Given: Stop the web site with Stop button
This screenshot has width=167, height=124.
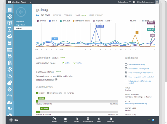Looking at the screenshot, I should pos(65,120).
